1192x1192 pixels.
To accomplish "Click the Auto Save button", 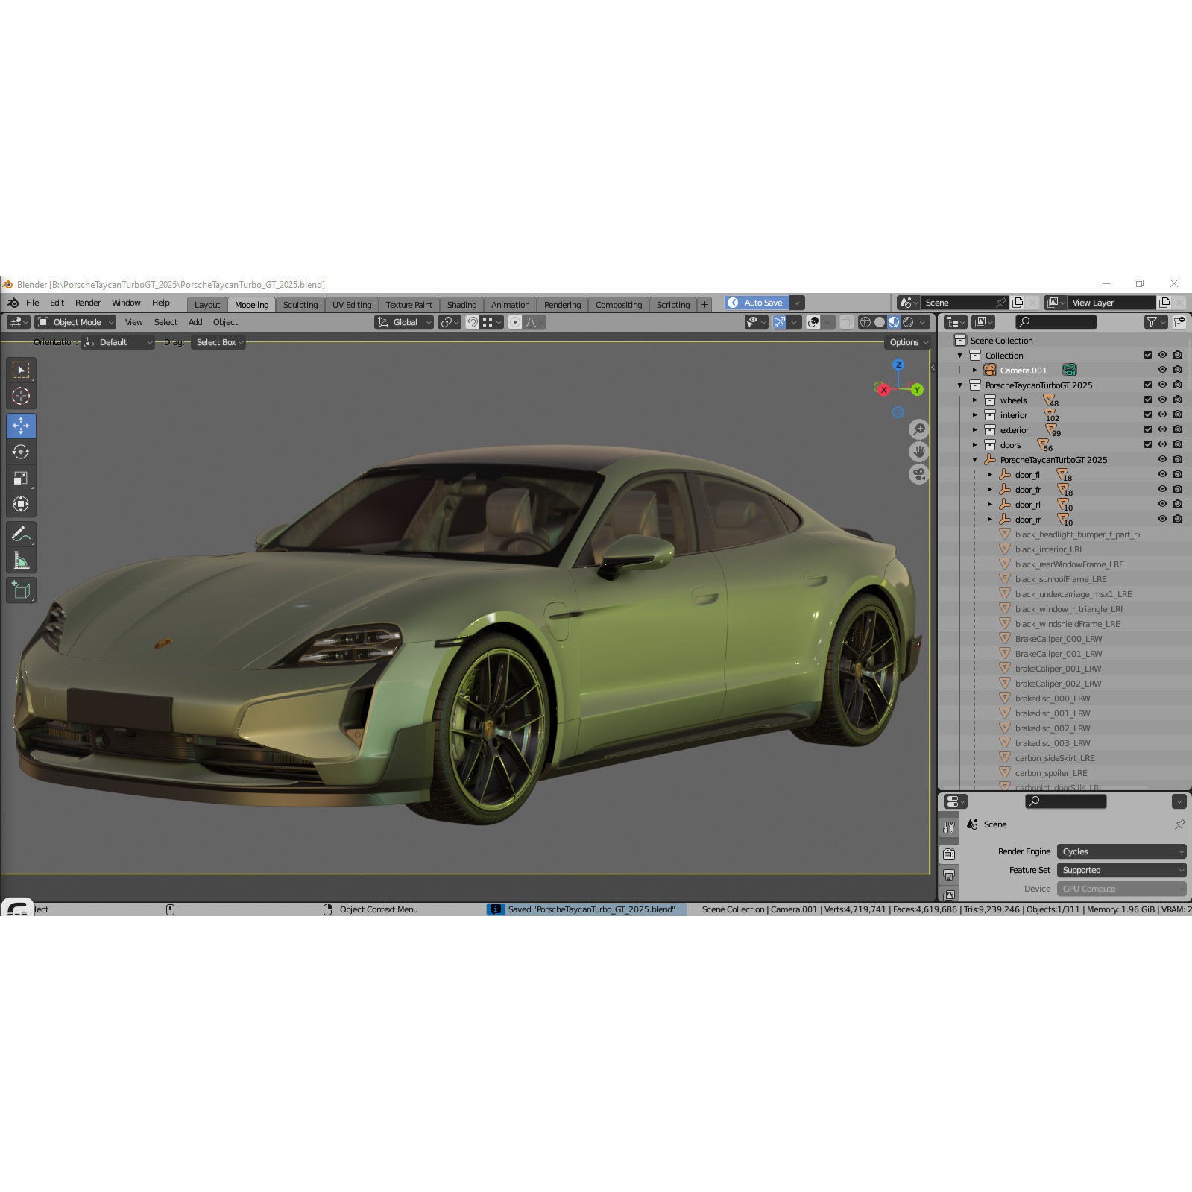I will 757,303.
